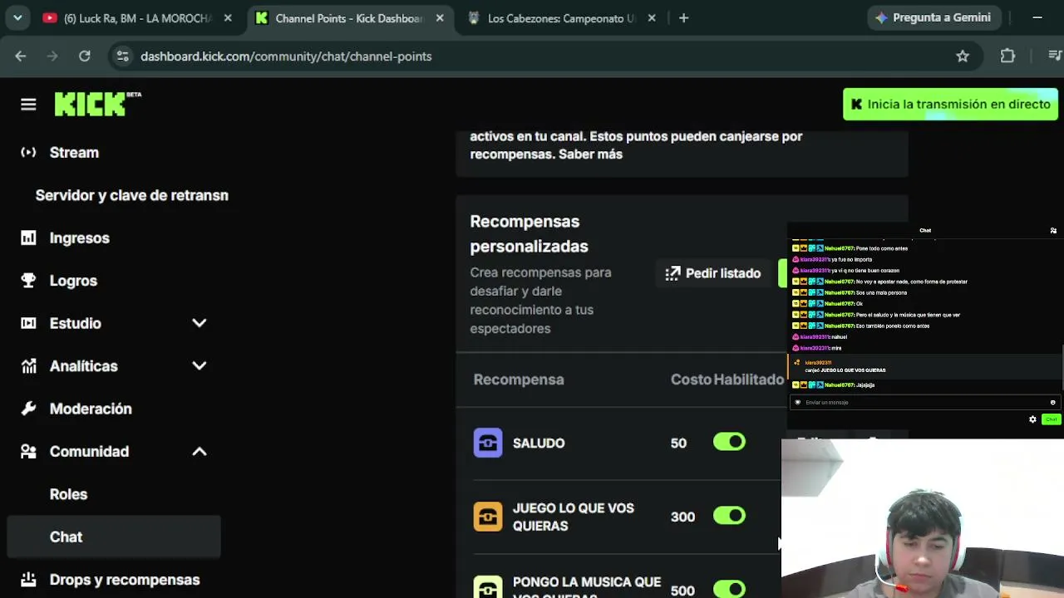Image resolution: width=1064 pixels, height=598 pixels.
Task: Click the webcam overlay video
Action: tap(923, 518)
